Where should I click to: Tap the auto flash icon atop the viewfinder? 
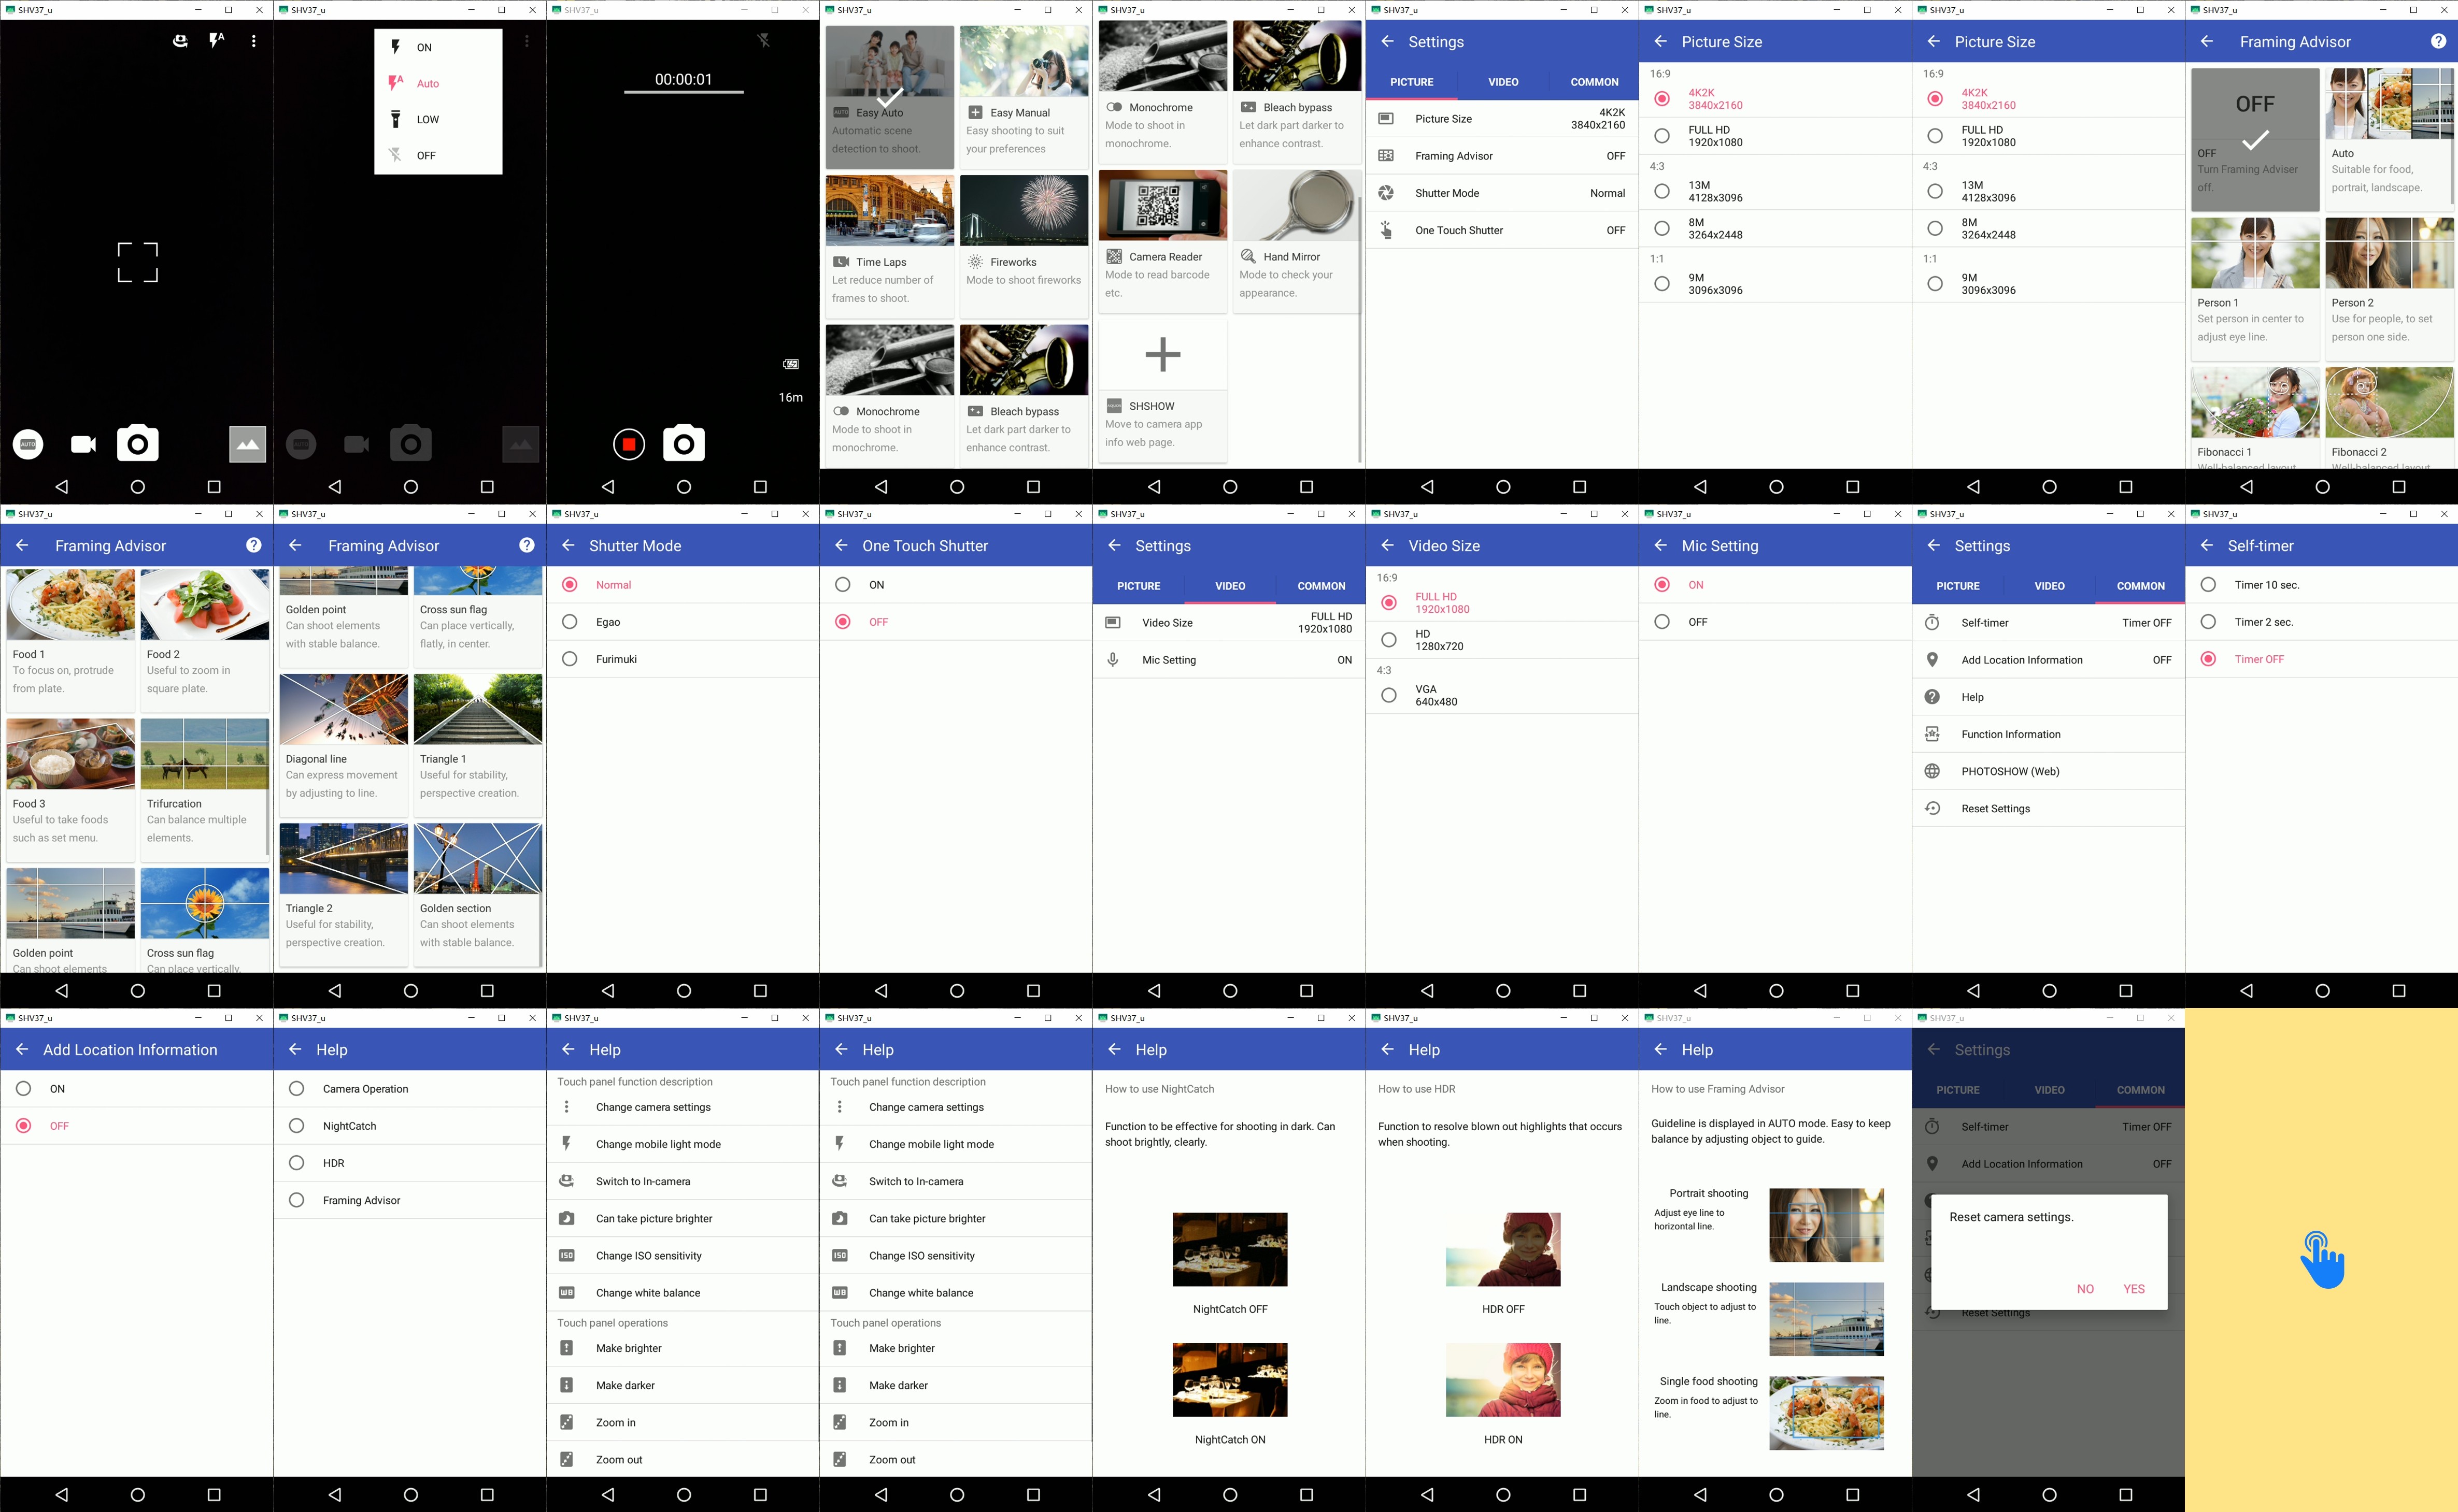[x=216, y=41]
